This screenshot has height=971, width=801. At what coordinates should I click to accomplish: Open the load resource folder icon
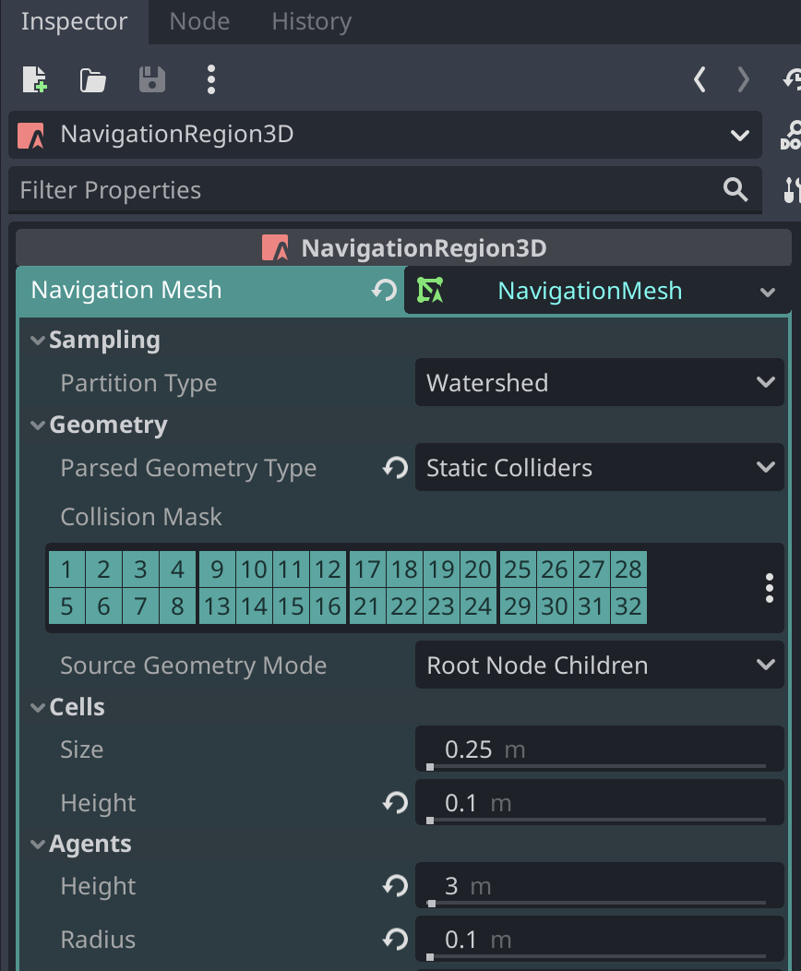[x=92, y=79]
